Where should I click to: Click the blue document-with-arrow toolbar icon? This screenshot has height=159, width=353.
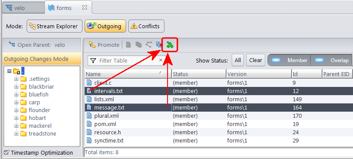coord(159,45)
